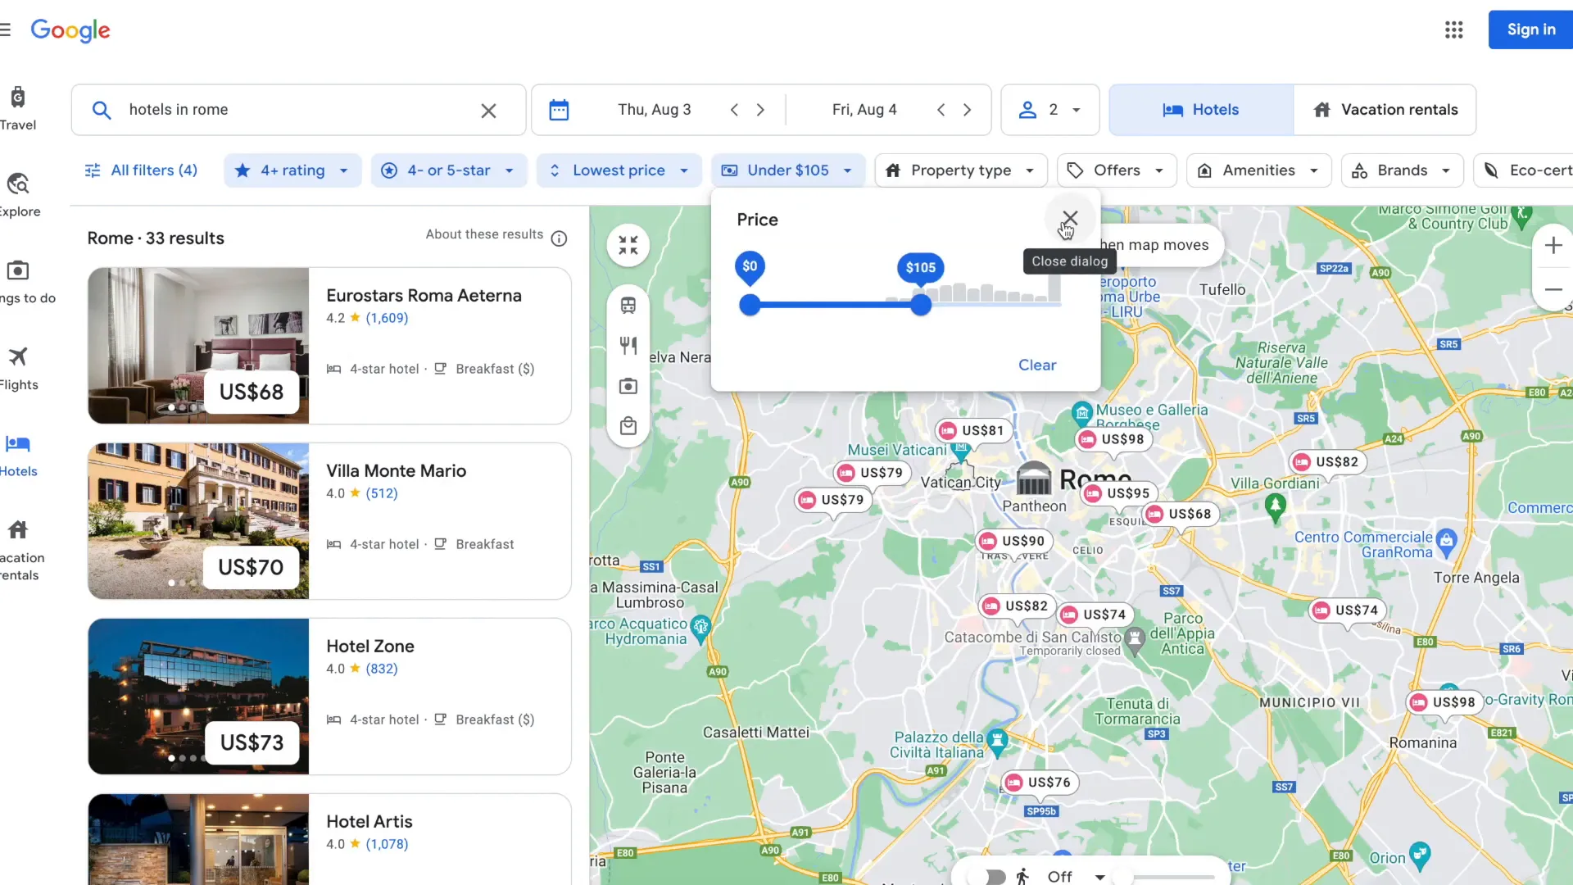
Task: View Hotel Zone night photo
Action: [x=198, y=697]
